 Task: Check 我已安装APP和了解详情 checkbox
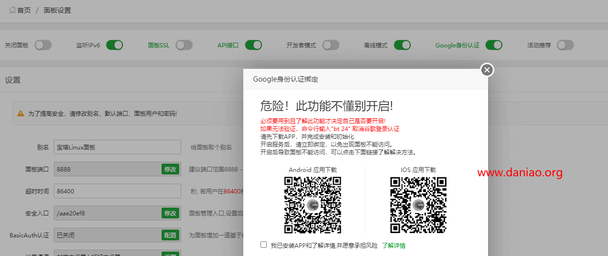[x=264, y=245]
